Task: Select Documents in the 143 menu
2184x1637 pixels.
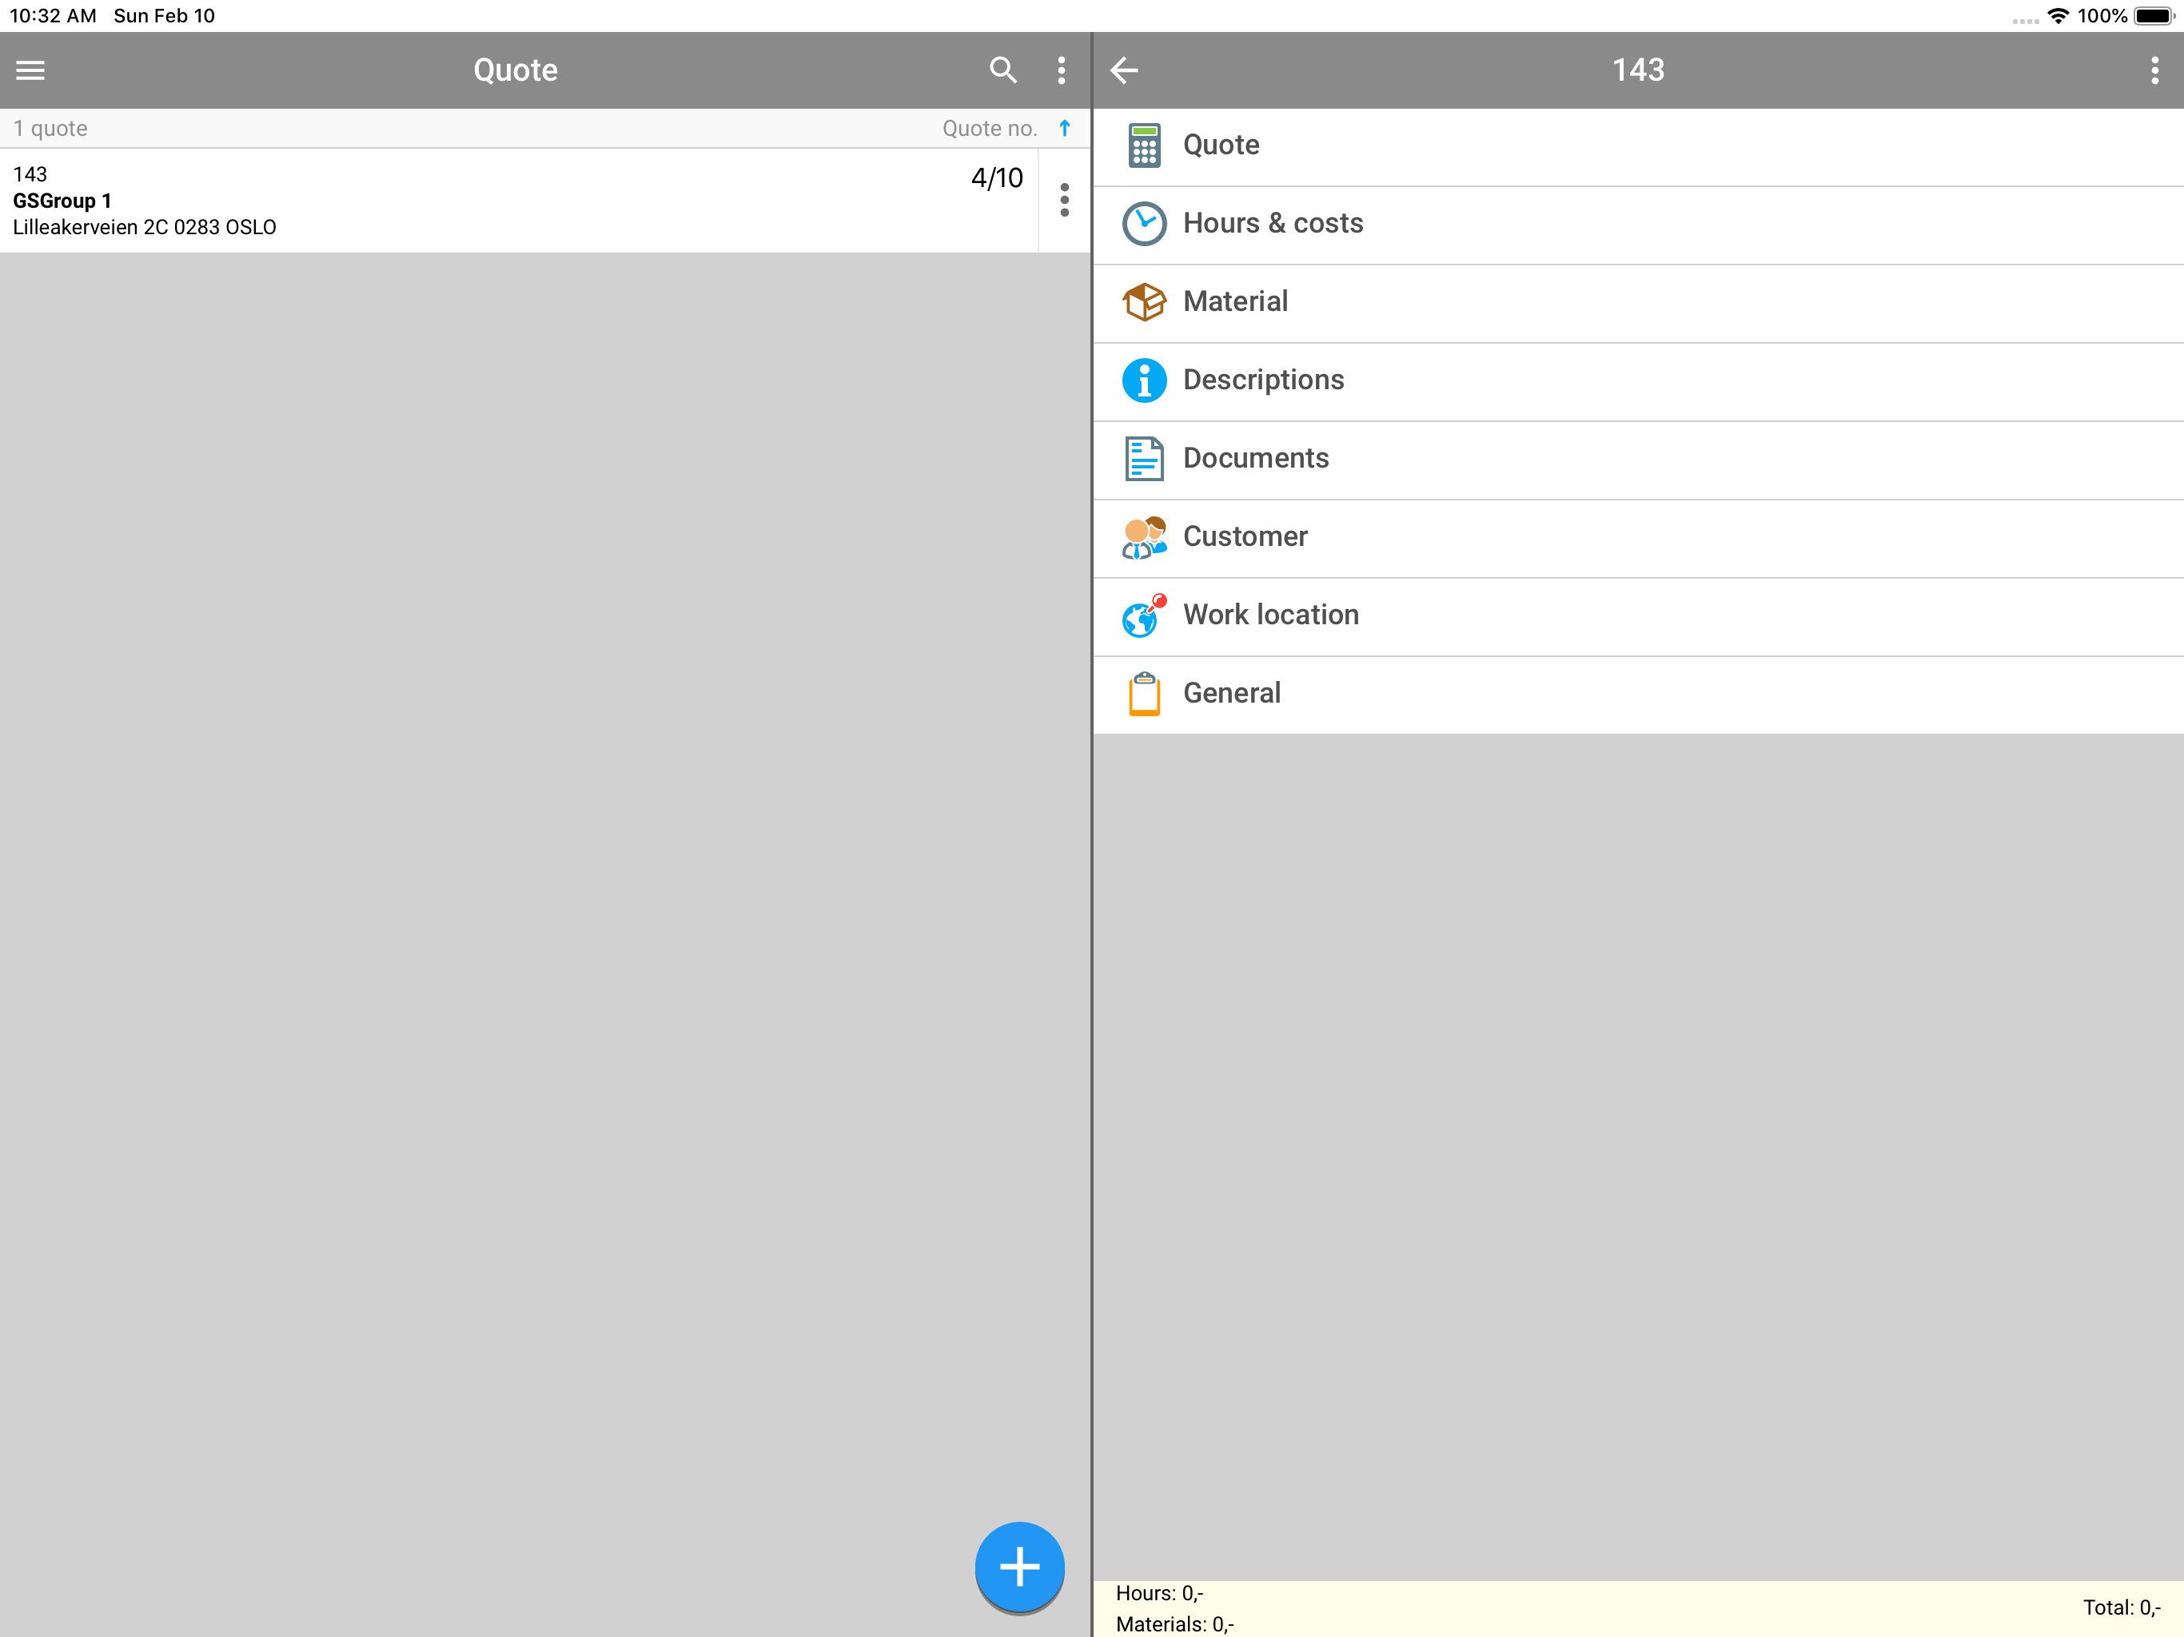Action: coord(1638,461)
